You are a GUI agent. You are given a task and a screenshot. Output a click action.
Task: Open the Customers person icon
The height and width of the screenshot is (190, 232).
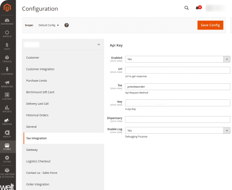[7, 71]
